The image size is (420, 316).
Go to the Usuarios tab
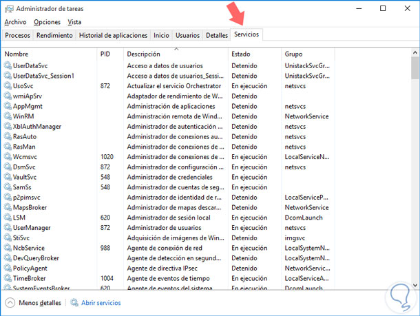tap(187, 35)
